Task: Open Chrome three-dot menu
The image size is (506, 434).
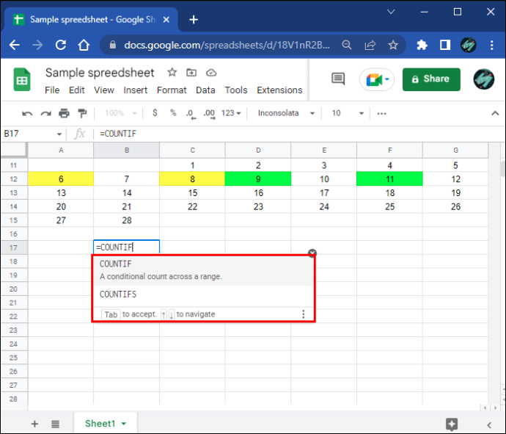Action: (491, 45)
